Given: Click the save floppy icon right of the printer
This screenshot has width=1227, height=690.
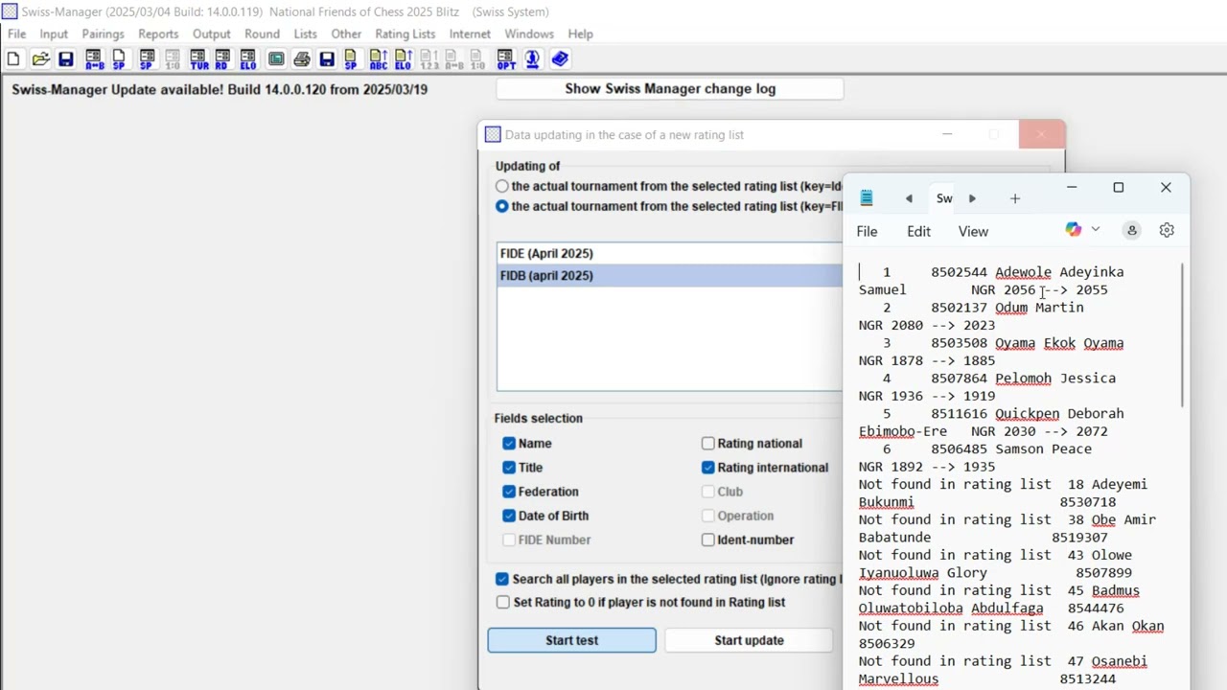Looking at the screenshot, I should click(327, 59).
